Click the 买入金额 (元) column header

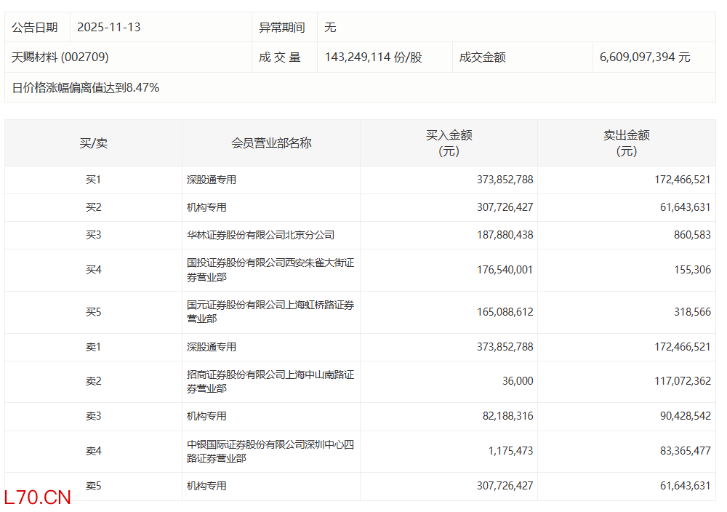coord(449,143)
